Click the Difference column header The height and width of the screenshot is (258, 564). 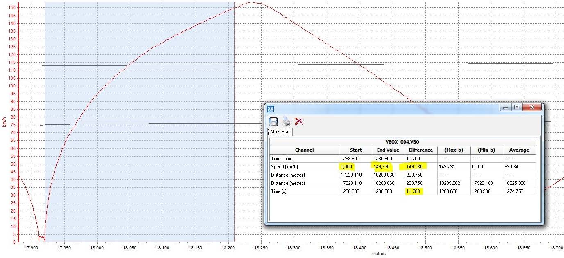(x=421, y=150)
